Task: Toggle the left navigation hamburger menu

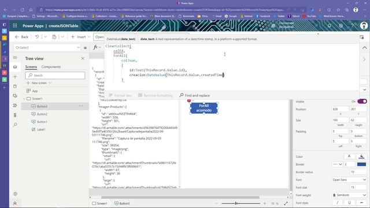Action: (x=15, y=58)
